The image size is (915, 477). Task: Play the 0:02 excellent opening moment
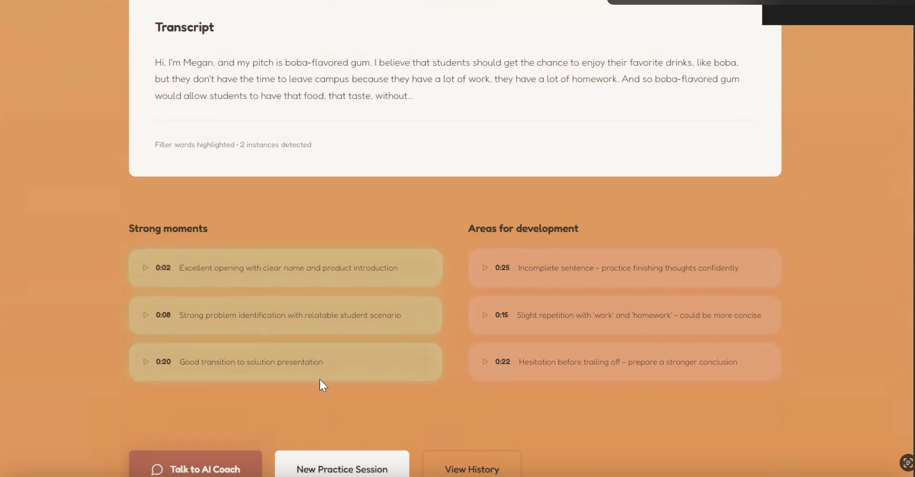[x=146, y=268]
